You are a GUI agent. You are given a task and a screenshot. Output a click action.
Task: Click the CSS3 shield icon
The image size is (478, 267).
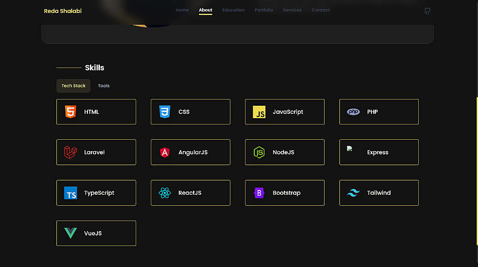164,111
